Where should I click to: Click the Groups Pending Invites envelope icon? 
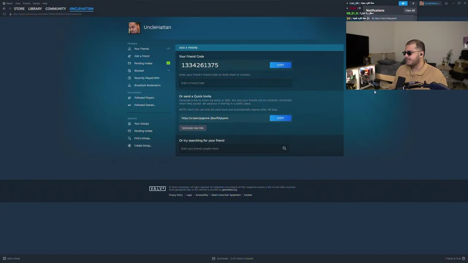(129, 131)
